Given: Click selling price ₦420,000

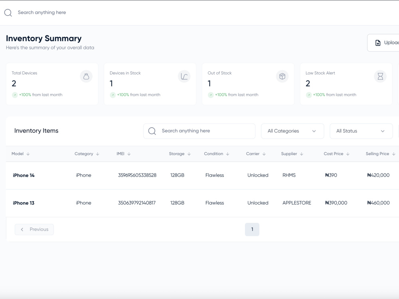Looking at the screenshot, I should [378, 175].
